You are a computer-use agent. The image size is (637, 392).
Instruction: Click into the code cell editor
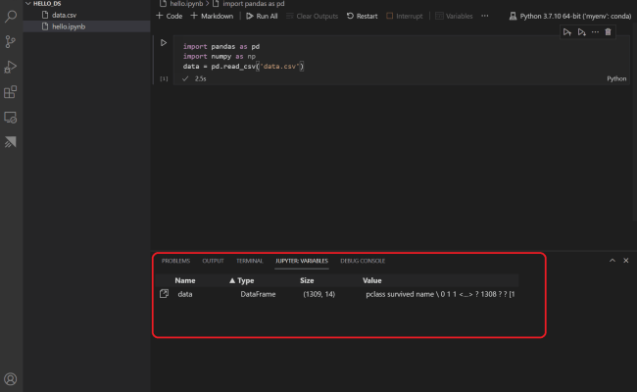click(x=400, y=57)
